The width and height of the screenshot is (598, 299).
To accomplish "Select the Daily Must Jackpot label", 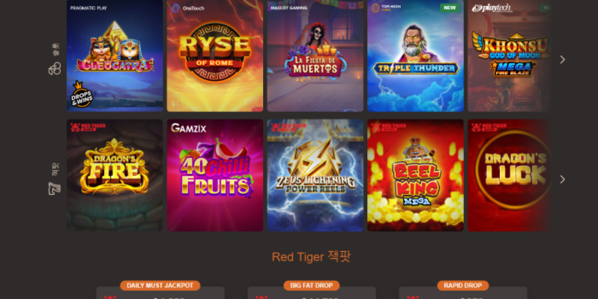I will click(160, 286).
